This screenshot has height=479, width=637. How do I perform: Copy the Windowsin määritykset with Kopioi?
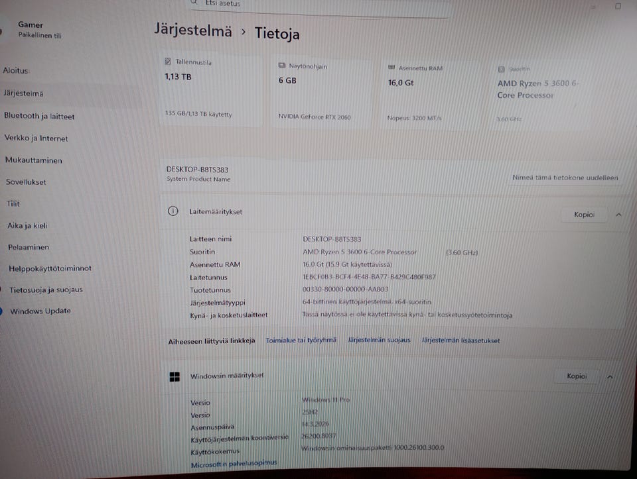click(577, 376)
